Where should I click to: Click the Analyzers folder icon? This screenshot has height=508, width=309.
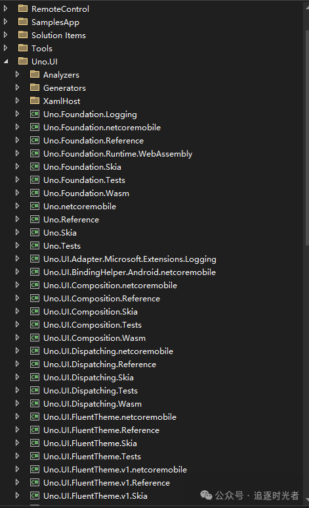point(35,74)
